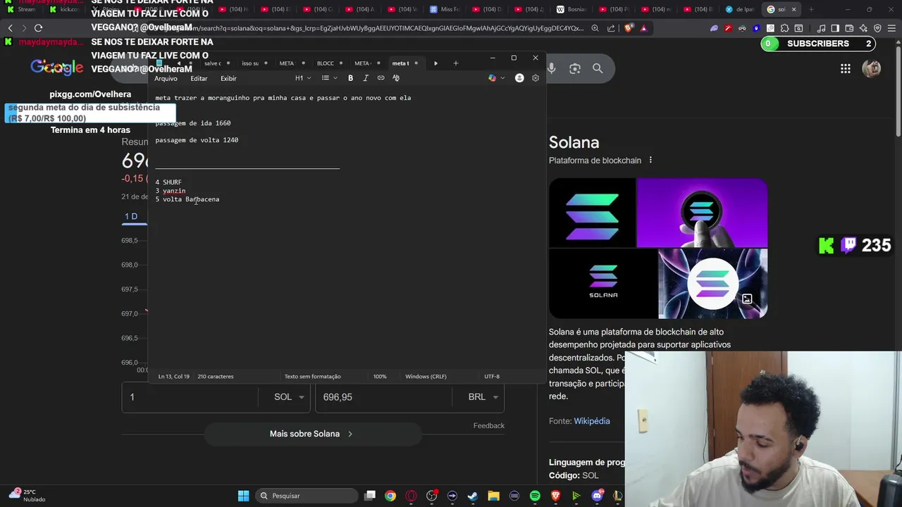Open Google account avatar
This screenshot has width=902, height=507.
point(872,68)
